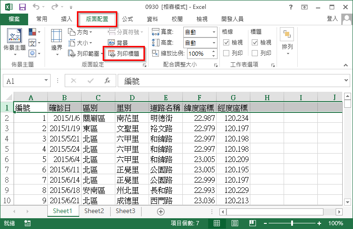The image size is (353, 229).
Task: Open the theme fonts dropdown
Action: 34,43
